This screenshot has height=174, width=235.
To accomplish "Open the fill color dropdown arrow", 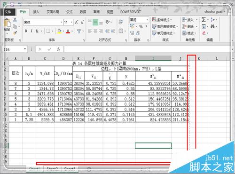I will (x=63, y=31).
